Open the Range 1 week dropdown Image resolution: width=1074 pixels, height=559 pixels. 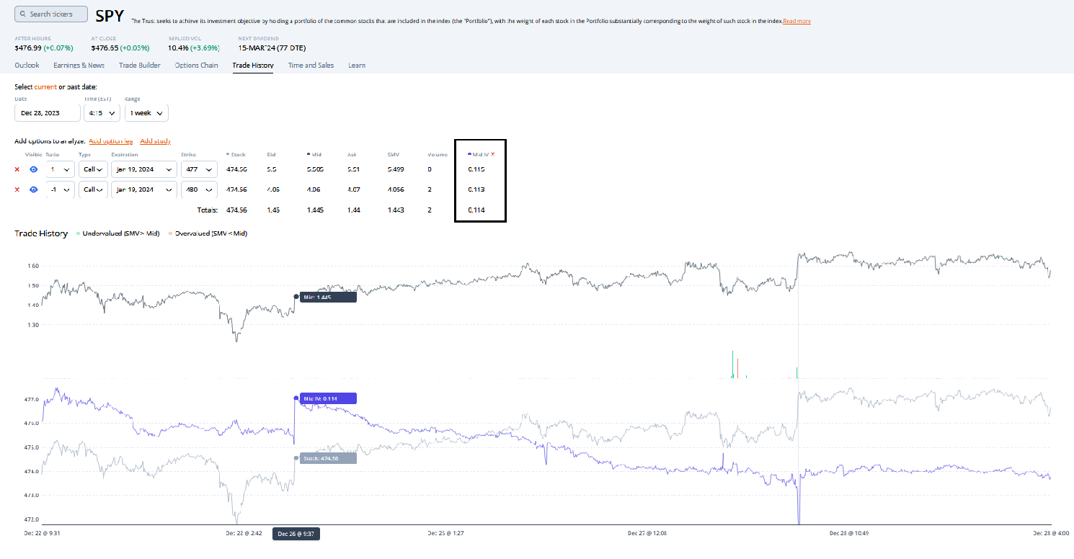[146, 113]
